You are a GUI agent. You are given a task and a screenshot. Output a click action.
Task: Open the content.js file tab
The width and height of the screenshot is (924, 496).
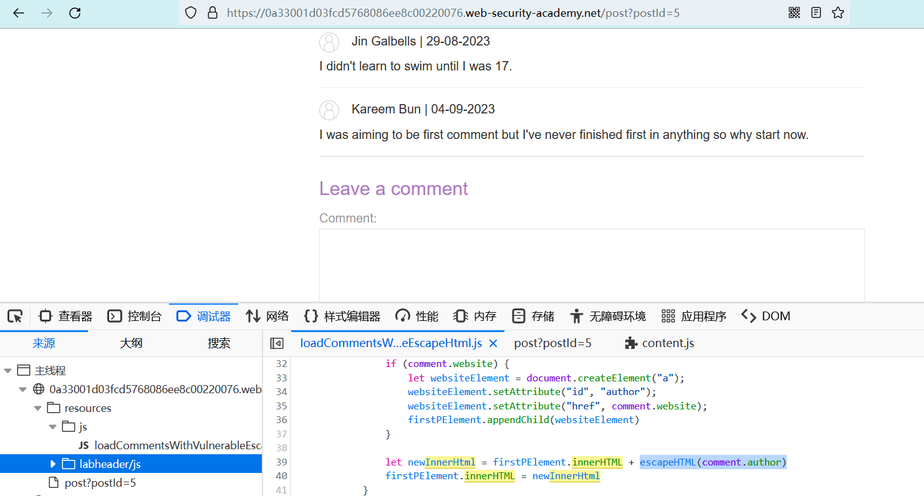pos(660,343)
